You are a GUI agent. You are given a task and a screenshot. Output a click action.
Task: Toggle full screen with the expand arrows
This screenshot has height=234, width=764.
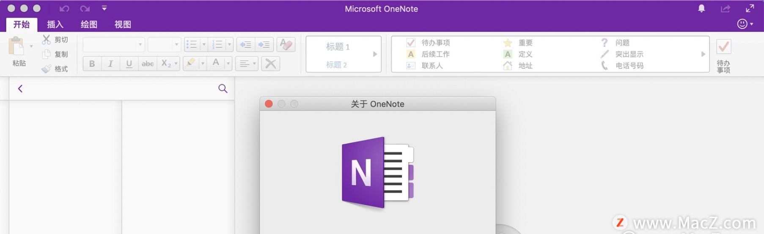click(750, 8)
